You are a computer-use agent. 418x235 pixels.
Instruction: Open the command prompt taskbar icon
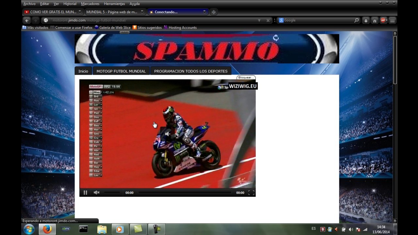(84, 229)
